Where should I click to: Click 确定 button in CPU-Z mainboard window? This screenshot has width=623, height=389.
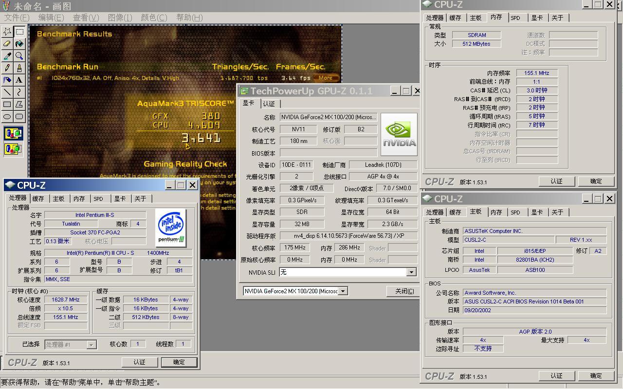(596, 375)
